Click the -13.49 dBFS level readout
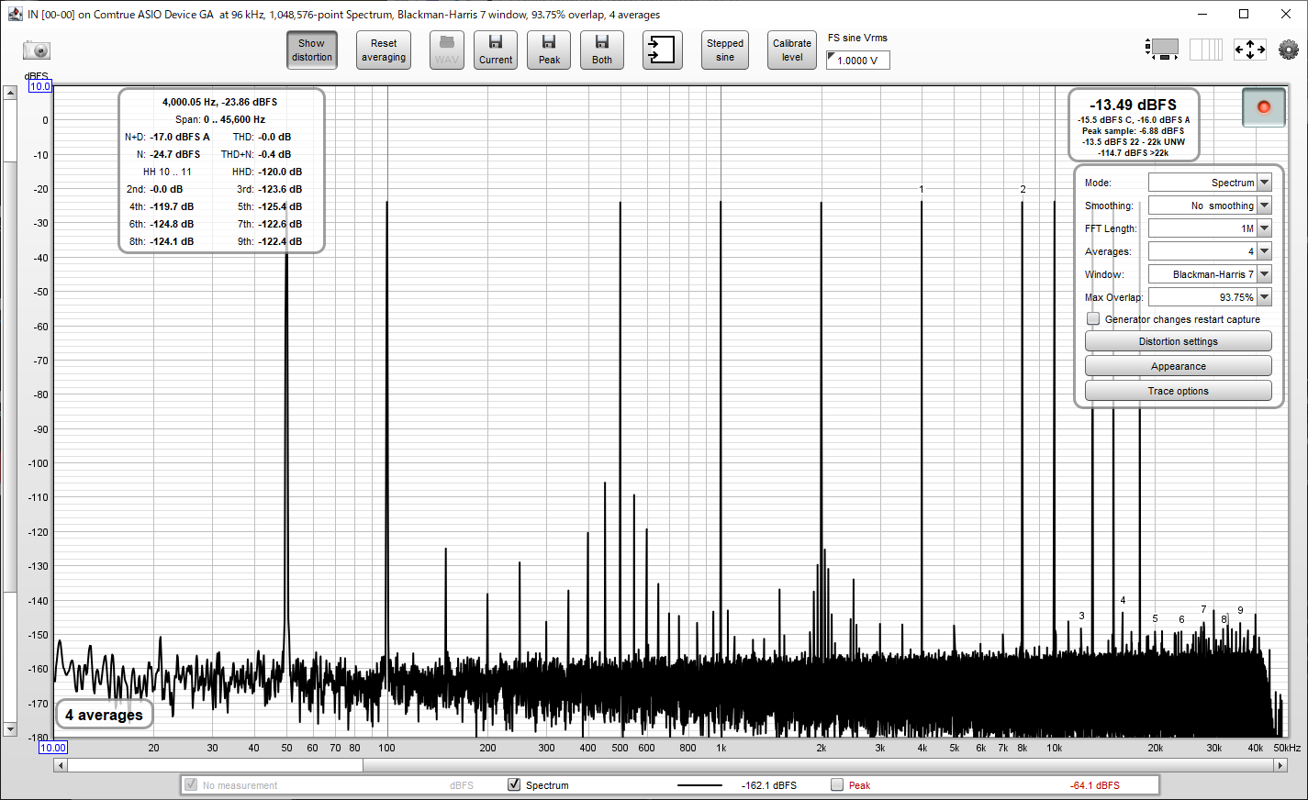 (1134, 105)
